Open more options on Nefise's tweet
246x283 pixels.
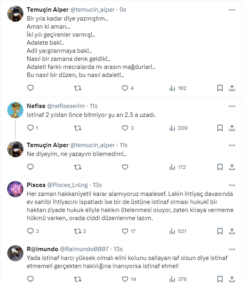tap(232, 106)
